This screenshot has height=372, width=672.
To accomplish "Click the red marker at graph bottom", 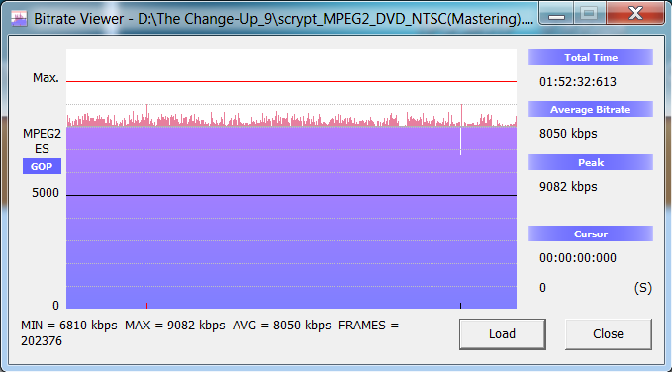I will (147, 306).
